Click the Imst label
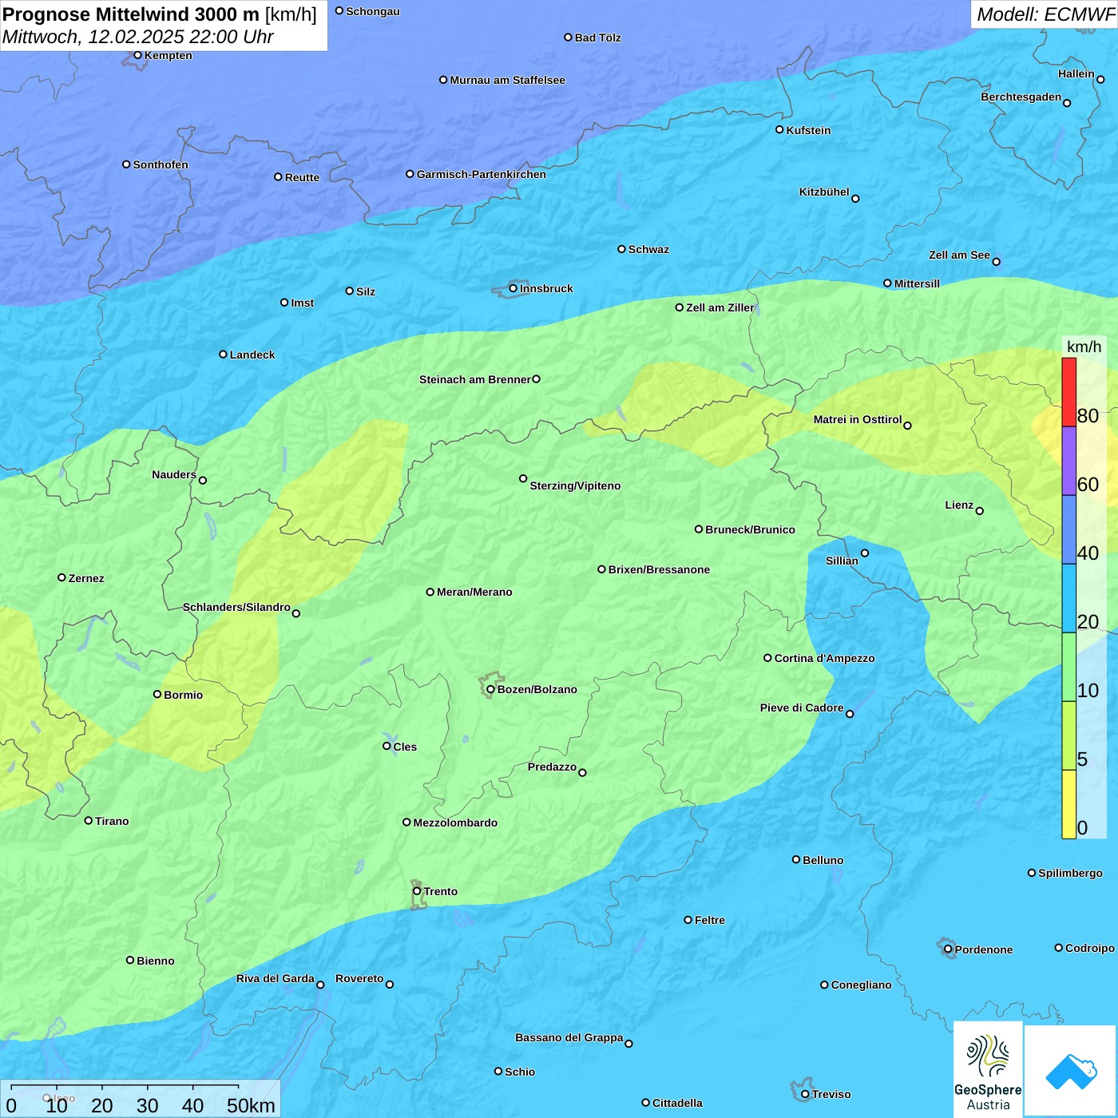 click(303, 303)
